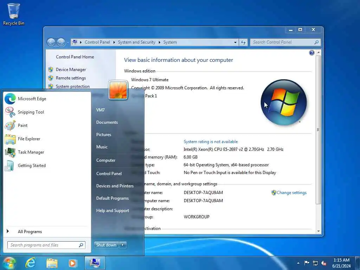Image resolution: width=360 pixels, height=270 pixels.
Task: Click Show desktop button at taskbar end
Action: tap(358, 263)
